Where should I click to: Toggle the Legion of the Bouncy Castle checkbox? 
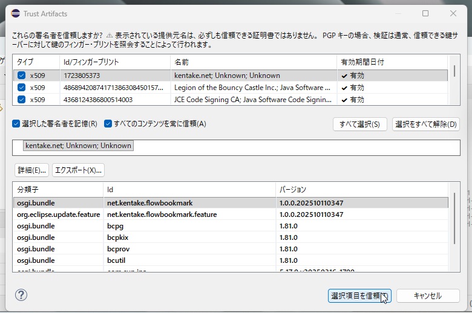point(22,88)
